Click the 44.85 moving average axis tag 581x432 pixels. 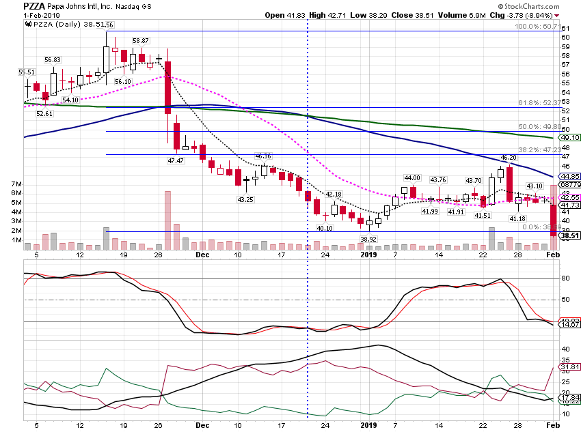[569, 177]
